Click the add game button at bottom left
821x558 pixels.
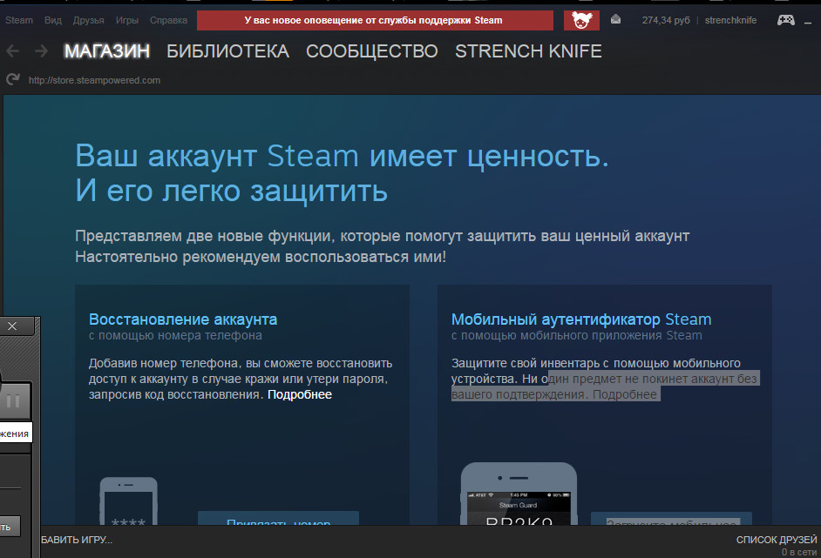[x=77, y=540]
